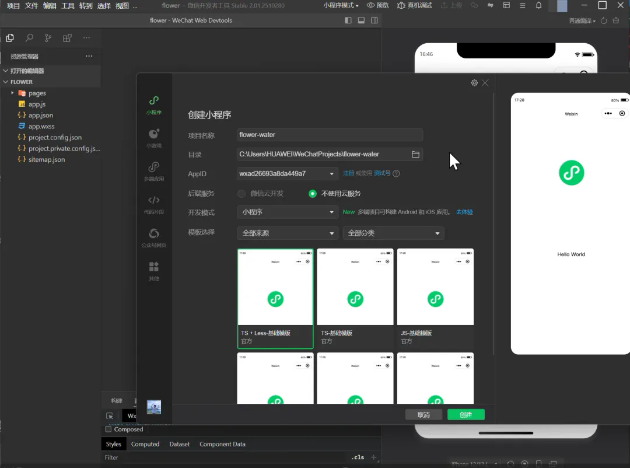
Task: Open the AppID dropdown
Action: coord(287,174)
